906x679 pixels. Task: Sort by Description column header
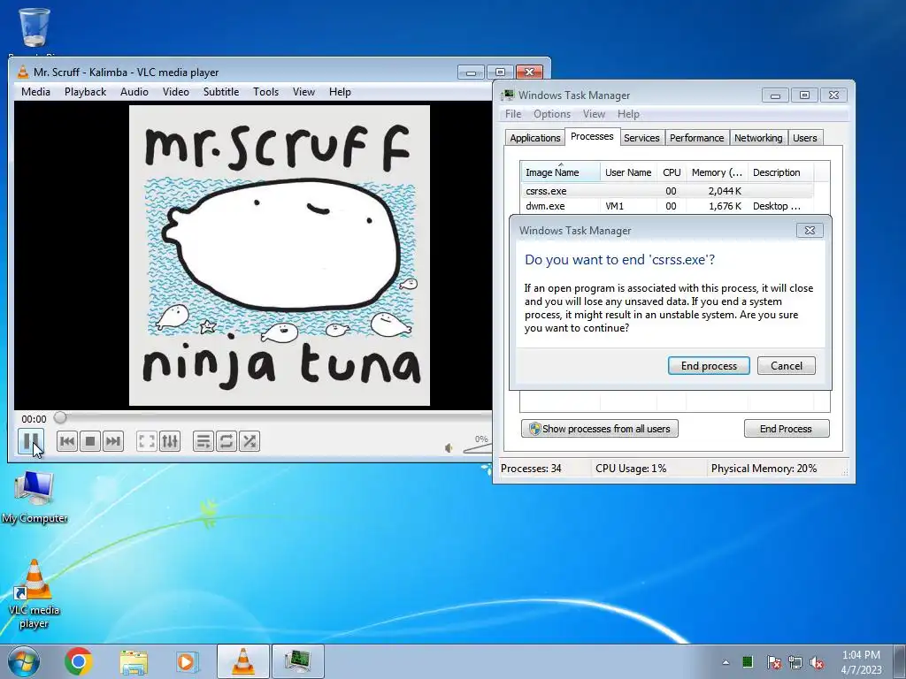tap(780, 172)
